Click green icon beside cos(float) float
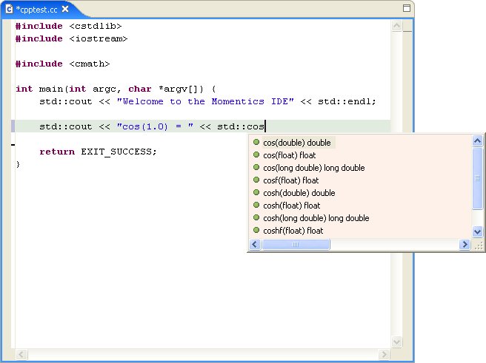 [x=256, y=155]
